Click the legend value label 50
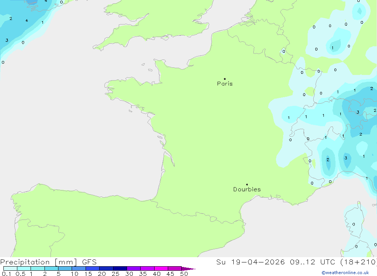The height and width of the screenshot is (276, 377). coord(184,274)
